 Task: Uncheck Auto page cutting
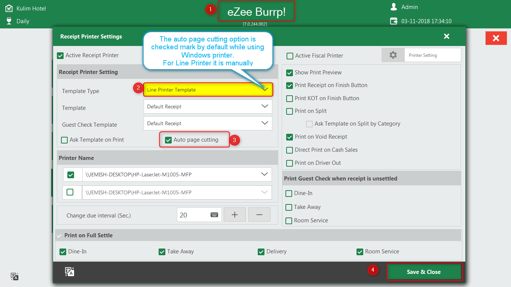(x=168, y=140)
